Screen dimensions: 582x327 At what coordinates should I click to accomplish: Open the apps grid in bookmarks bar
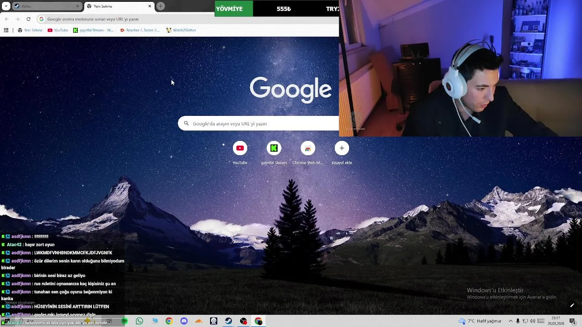coord(6,30)
